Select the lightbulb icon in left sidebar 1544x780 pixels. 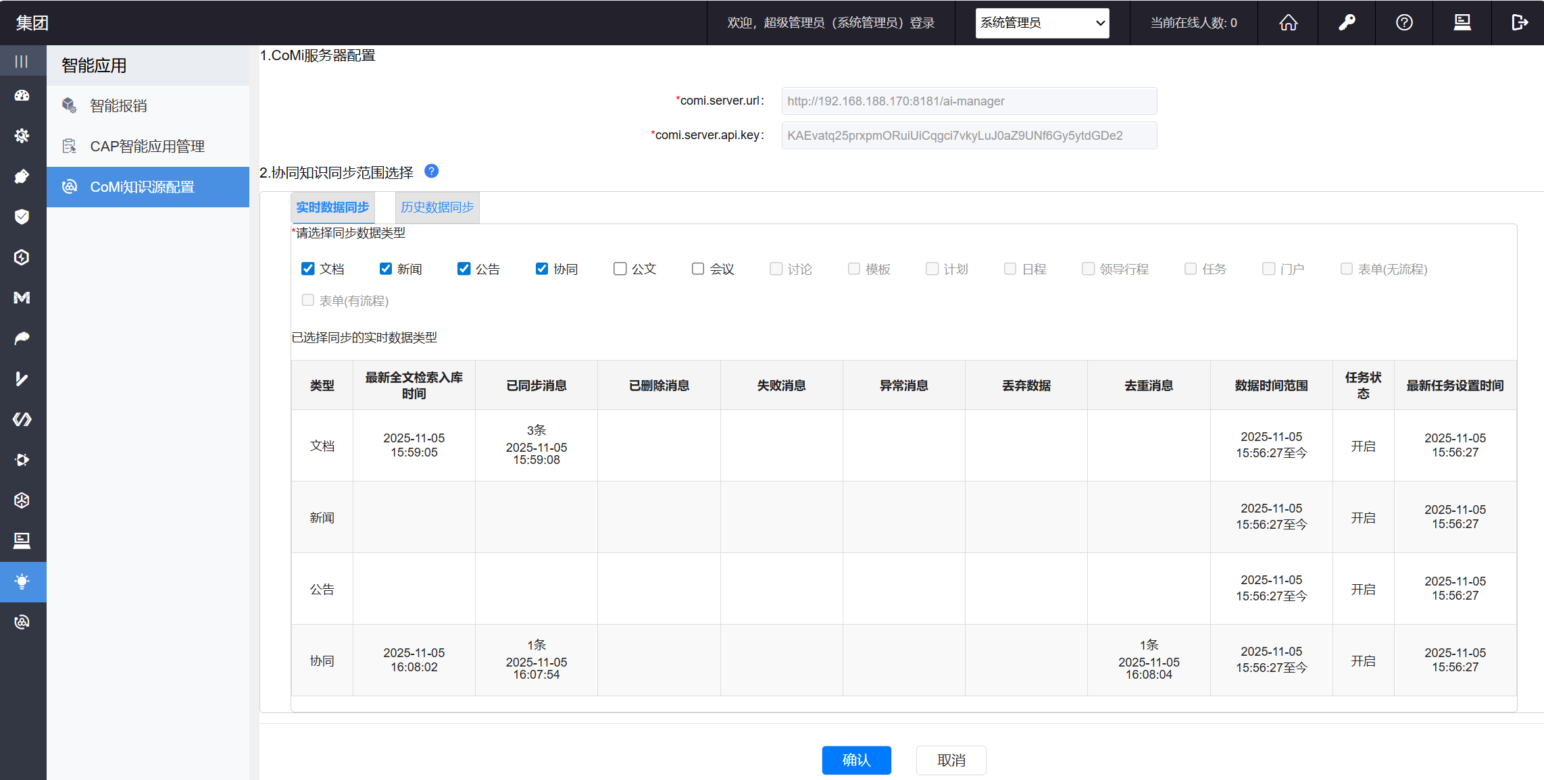coord(22,581)
